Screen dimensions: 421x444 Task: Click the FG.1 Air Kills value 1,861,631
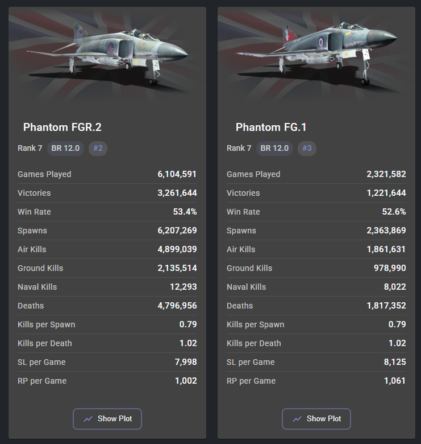coord(386,249)
